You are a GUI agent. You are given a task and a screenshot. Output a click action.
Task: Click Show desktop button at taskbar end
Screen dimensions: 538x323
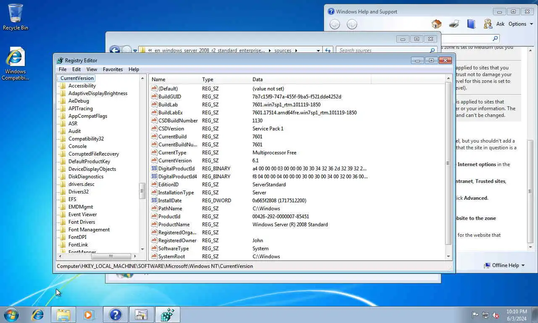click(x=535, y=315)
